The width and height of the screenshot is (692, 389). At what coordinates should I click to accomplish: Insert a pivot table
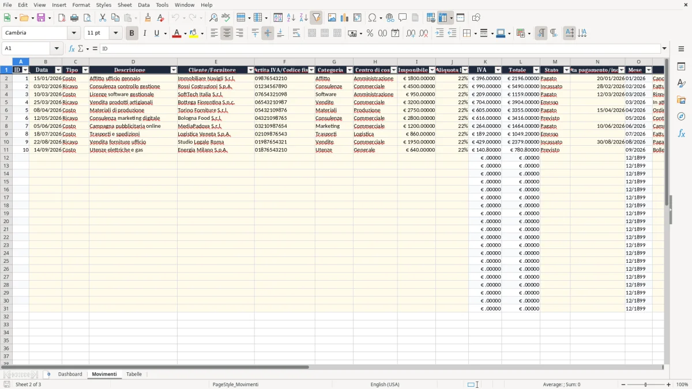pyautogui.click(x=358, y=18)
